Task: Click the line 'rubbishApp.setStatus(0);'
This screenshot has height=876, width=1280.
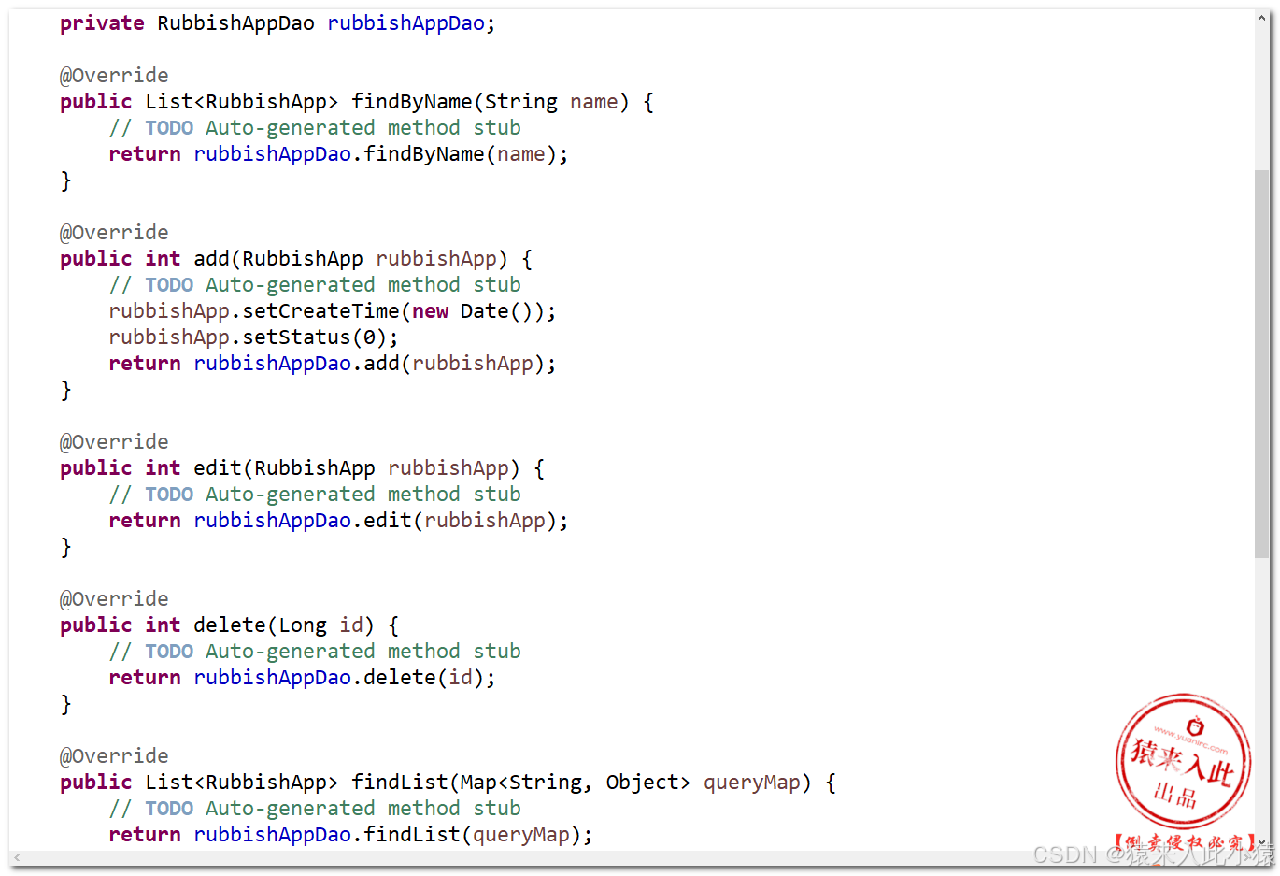Action: [253, 337]
